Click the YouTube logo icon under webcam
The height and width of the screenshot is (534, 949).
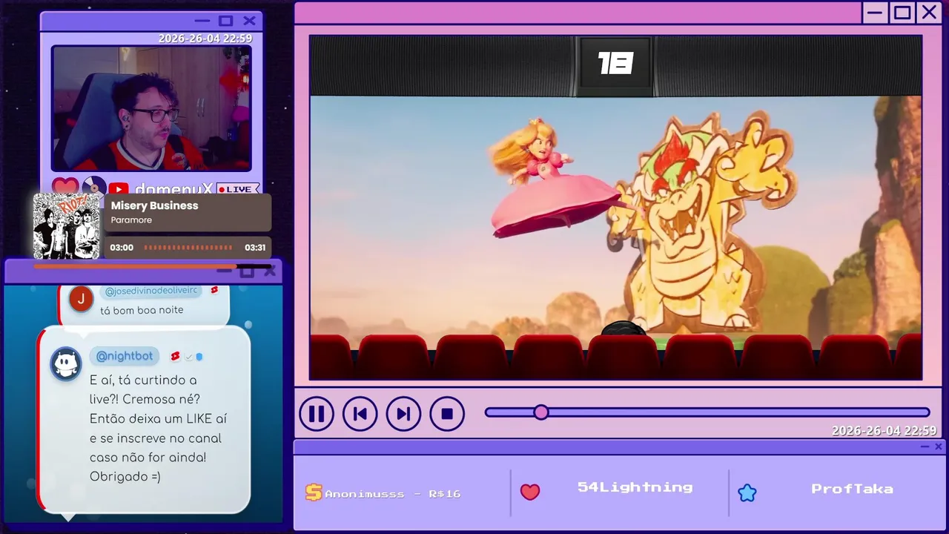[119, 189]
